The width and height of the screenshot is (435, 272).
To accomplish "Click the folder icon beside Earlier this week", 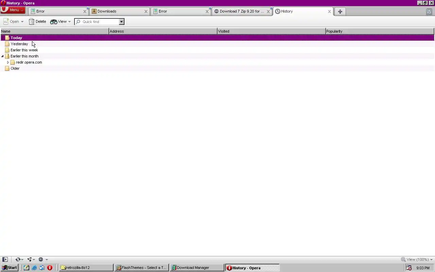I will 7,50.
